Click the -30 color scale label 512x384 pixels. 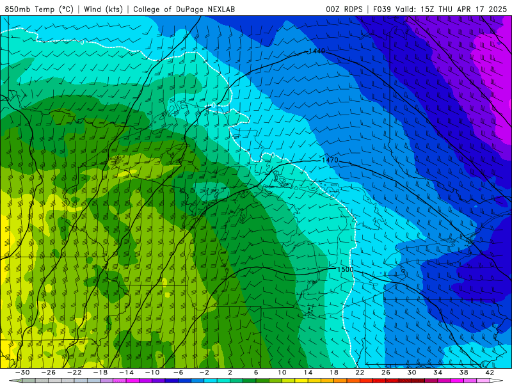pos(22,372)
